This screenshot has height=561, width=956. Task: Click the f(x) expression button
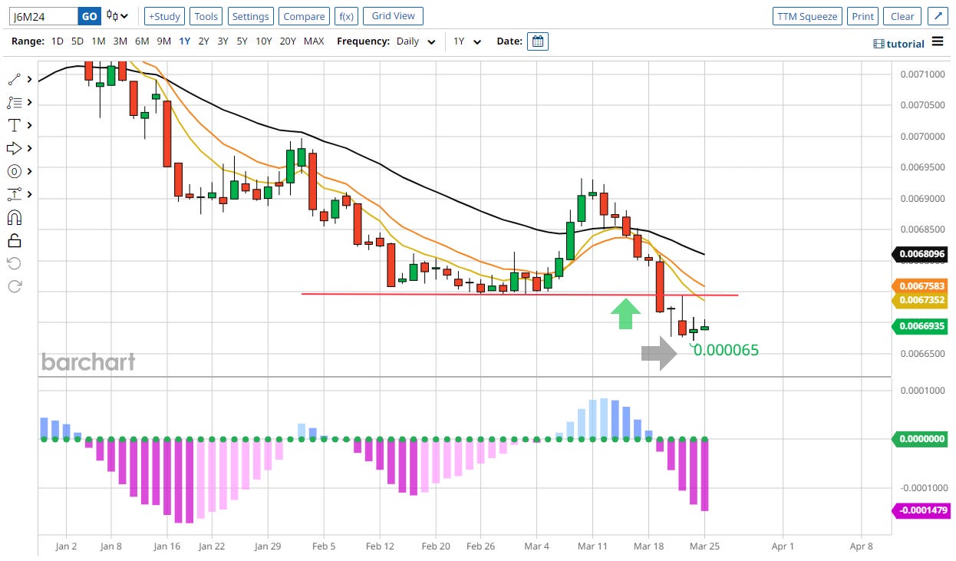[346, 16]
